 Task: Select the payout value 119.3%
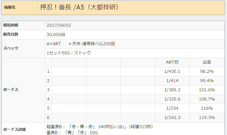pos(207,117)
